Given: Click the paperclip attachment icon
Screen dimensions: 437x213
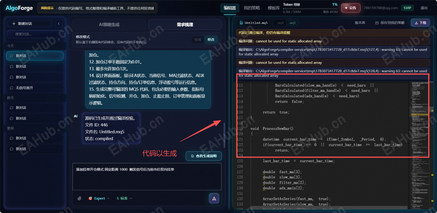Looking at the screenshot, I should point(79,198).
